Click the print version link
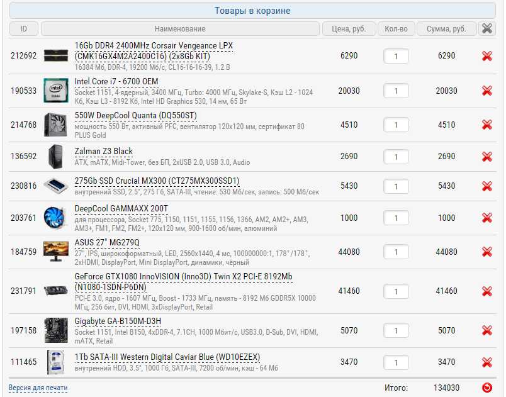 (x=38, y=388)
